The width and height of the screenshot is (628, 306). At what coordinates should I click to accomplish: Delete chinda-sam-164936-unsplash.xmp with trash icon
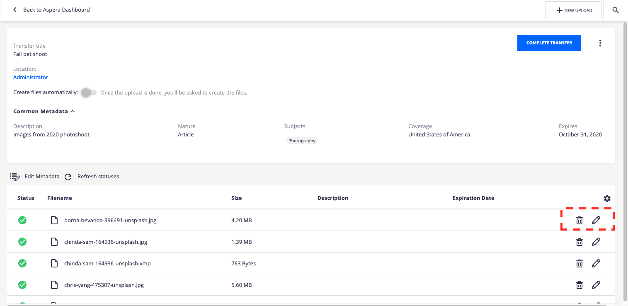[580, 264]
